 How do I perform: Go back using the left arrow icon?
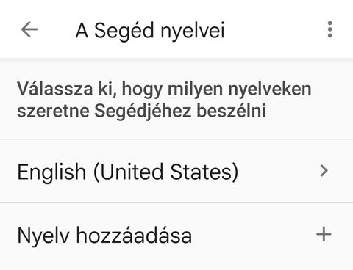29,29
